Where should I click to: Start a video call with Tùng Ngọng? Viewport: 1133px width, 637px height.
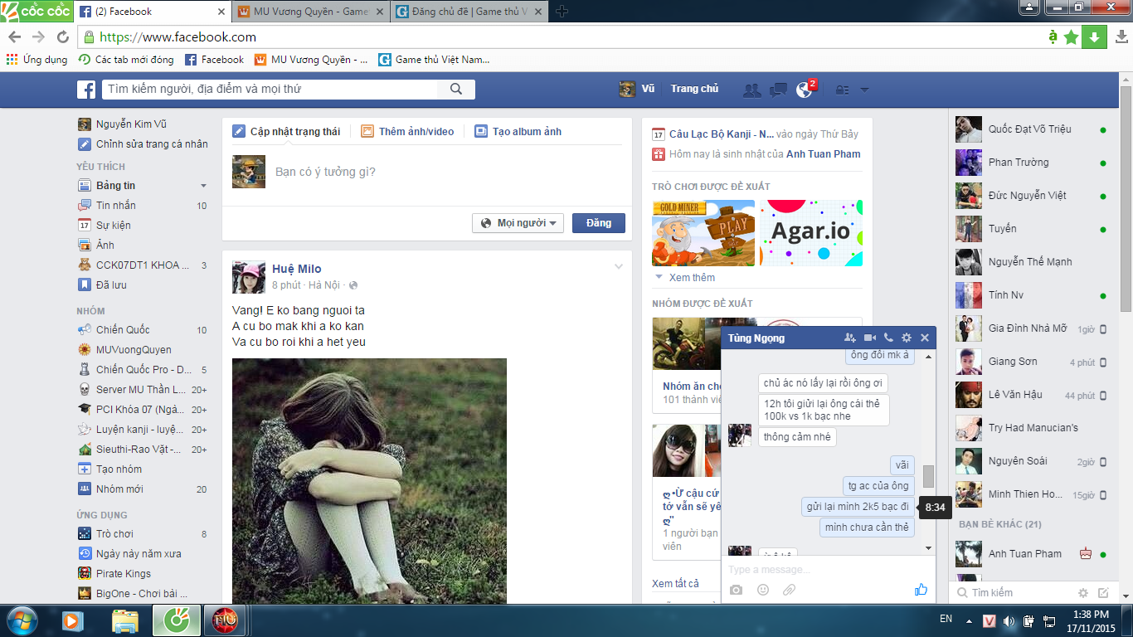coord(869,338)
